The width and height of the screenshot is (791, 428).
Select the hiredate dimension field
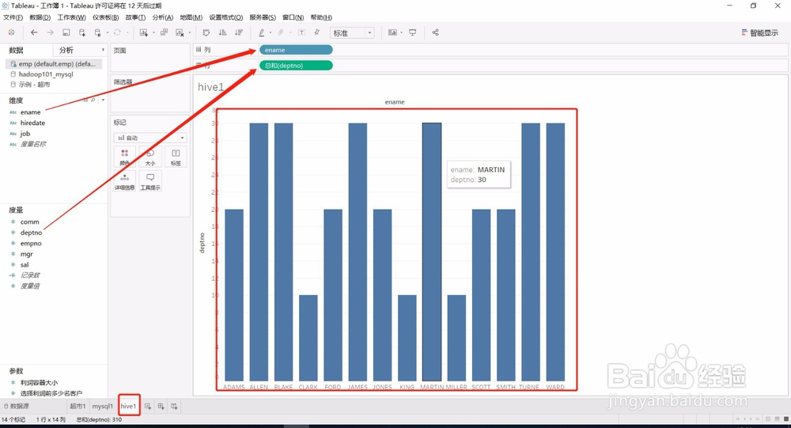point(32,123)
